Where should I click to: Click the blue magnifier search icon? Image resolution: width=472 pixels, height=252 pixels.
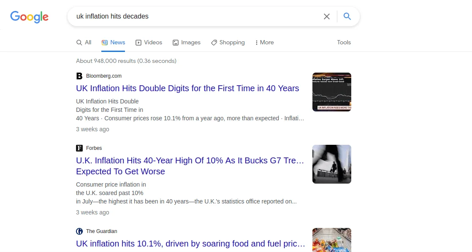tap(347, 16)
